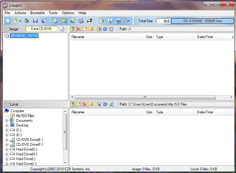This screenshot has height=173, width=236.
Task: Delete selected item in image pane toolbar
Action: pos(78,29)
